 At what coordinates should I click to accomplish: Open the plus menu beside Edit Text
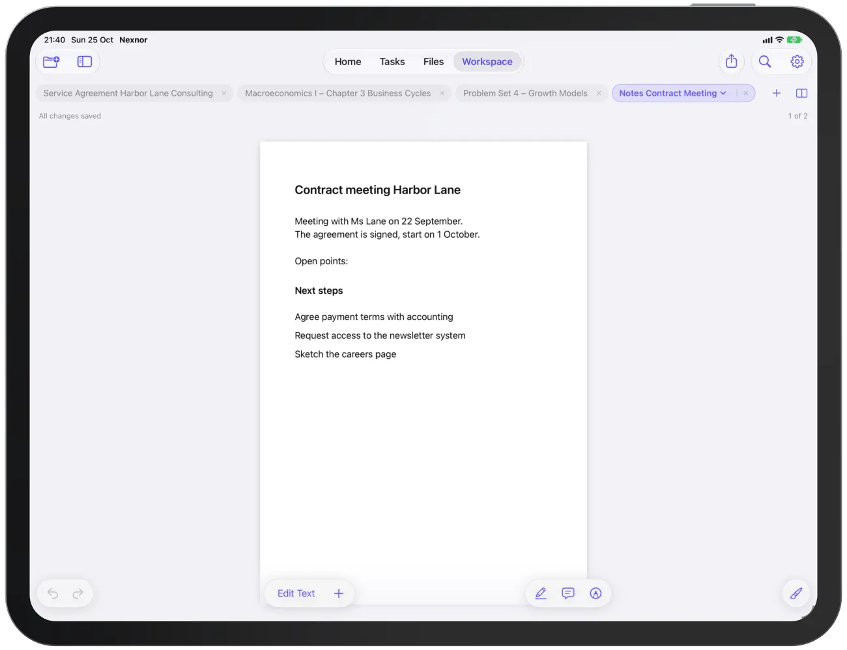(339, 593)
